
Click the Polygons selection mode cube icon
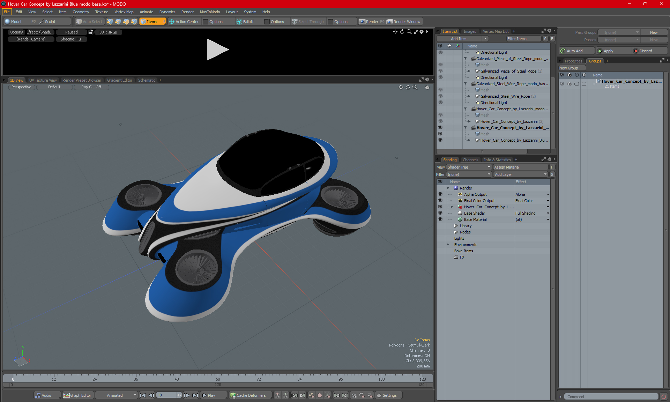[126, 22]
